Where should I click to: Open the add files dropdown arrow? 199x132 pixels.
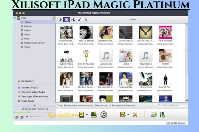[128, 115]
